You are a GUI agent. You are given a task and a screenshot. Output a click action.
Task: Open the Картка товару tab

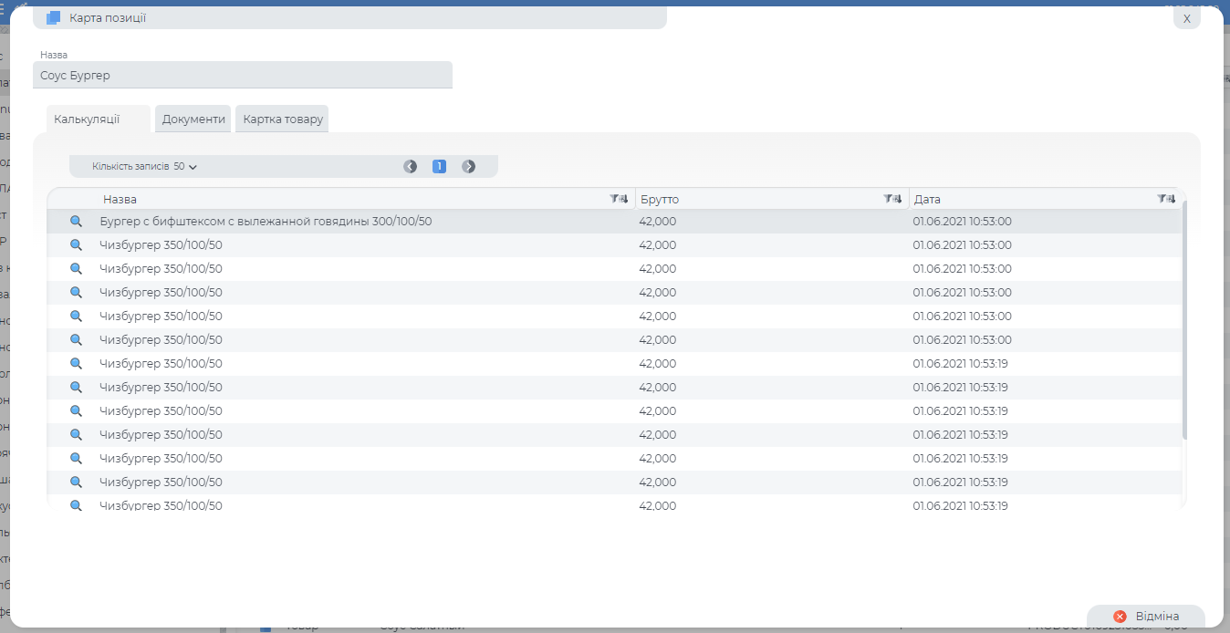(283, 119)
